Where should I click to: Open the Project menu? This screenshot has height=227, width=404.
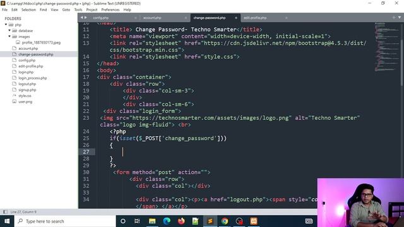tap(92, 10)
